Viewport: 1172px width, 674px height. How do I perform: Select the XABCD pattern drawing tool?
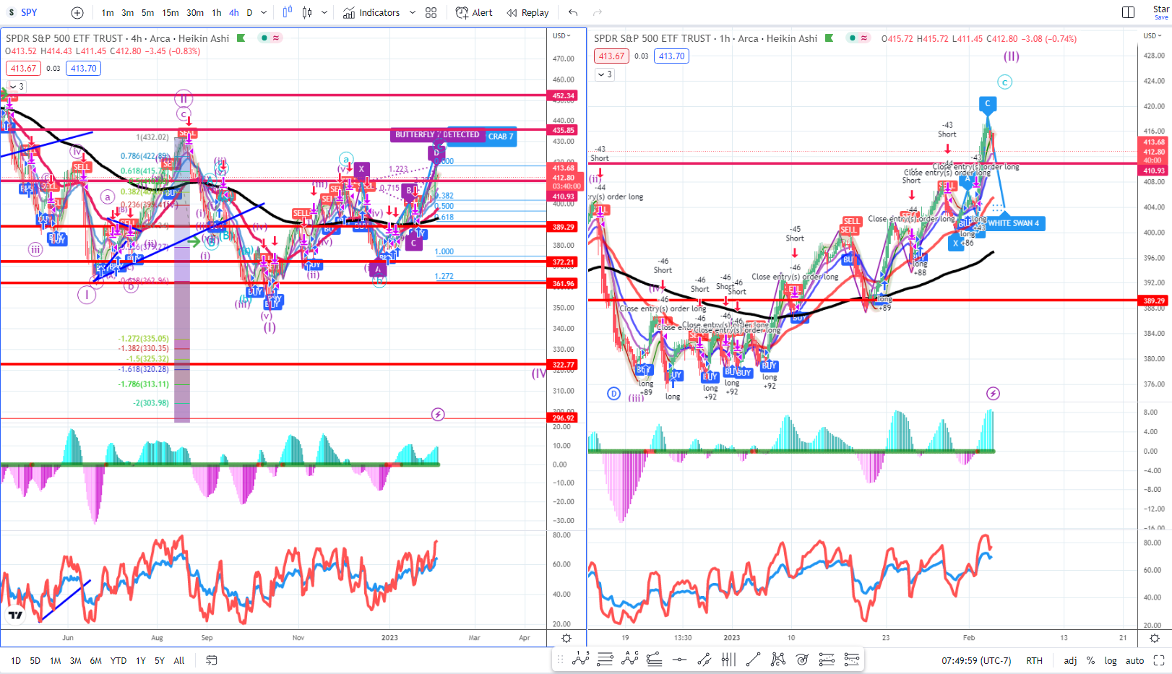tap(777, 659)
